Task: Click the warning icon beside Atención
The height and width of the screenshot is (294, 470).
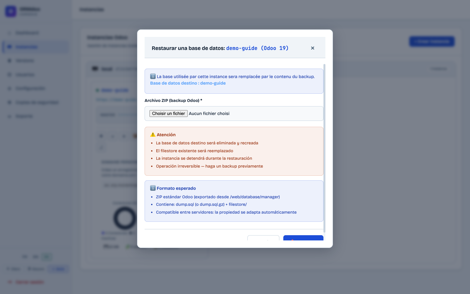Action: click(153, 135)
